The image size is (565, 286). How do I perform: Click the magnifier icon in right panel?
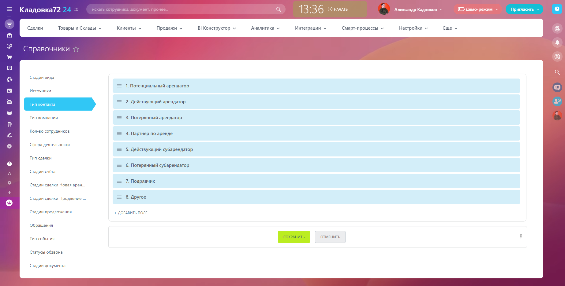tap(557, 72)
